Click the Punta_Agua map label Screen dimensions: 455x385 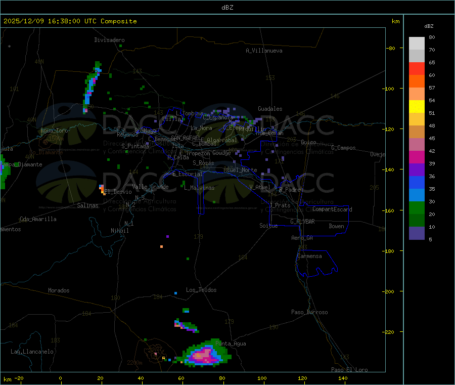[231, 344]
